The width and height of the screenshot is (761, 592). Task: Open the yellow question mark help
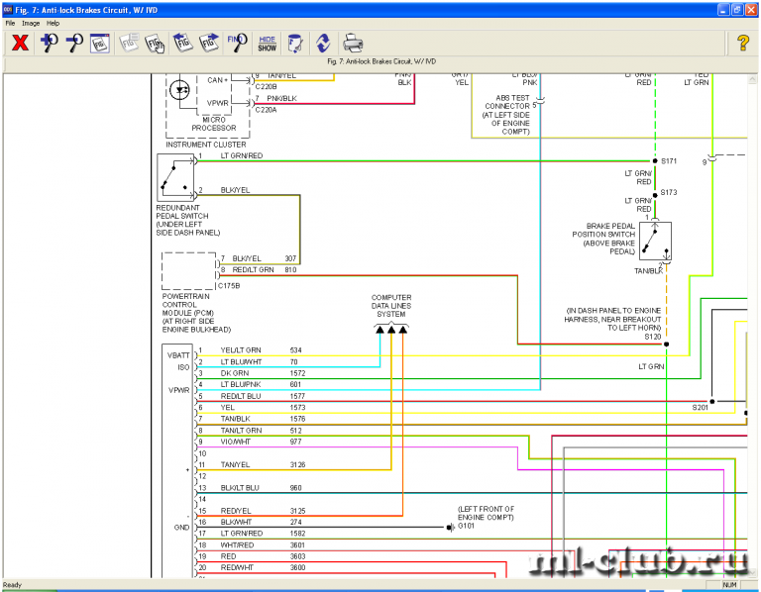pos(742,43)
